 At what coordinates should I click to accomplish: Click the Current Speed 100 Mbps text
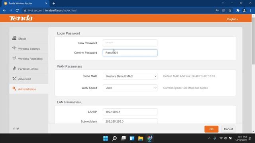[186, 88]
